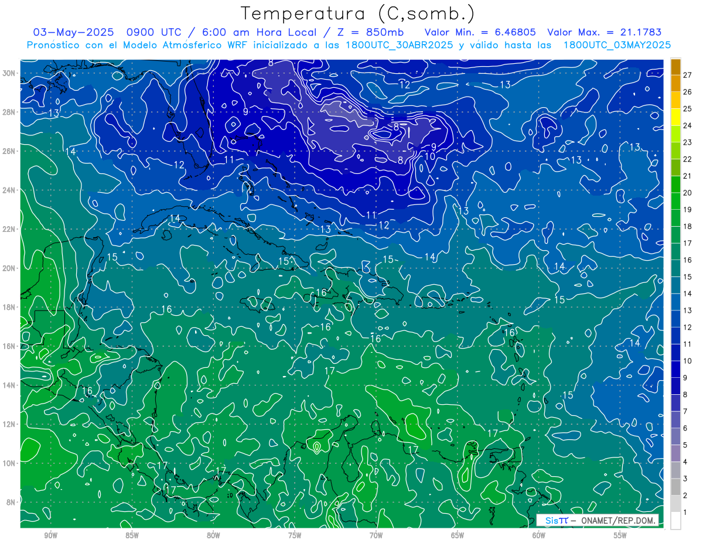Screen dimensions: 703x543
Task: Click the 20N latitude axis label
Action: point(9,268)
